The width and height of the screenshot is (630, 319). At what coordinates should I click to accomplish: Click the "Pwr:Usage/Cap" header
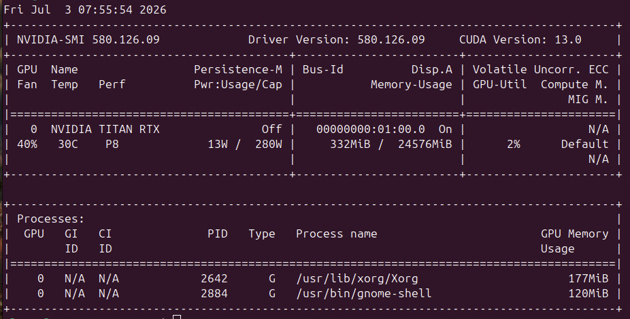tap(238, 85)
